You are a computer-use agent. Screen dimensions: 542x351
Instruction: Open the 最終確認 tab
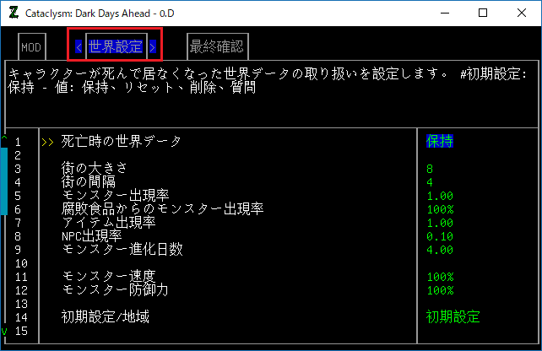216,47
